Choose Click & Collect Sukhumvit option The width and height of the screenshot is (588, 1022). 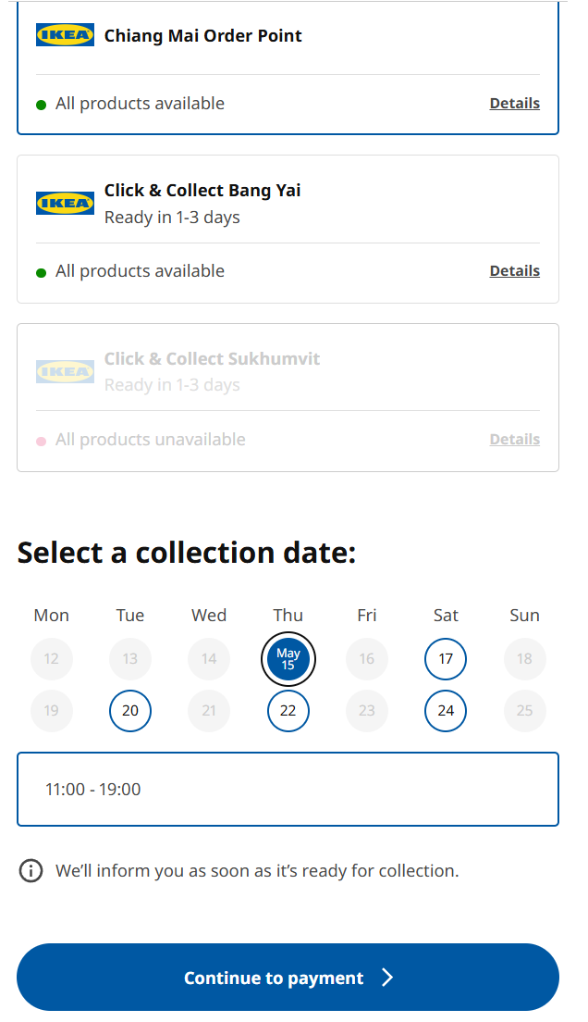point(288,397)
